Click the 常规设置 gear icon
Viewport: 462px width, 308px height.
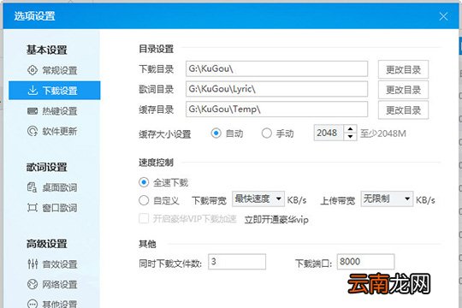pos(33,70)
